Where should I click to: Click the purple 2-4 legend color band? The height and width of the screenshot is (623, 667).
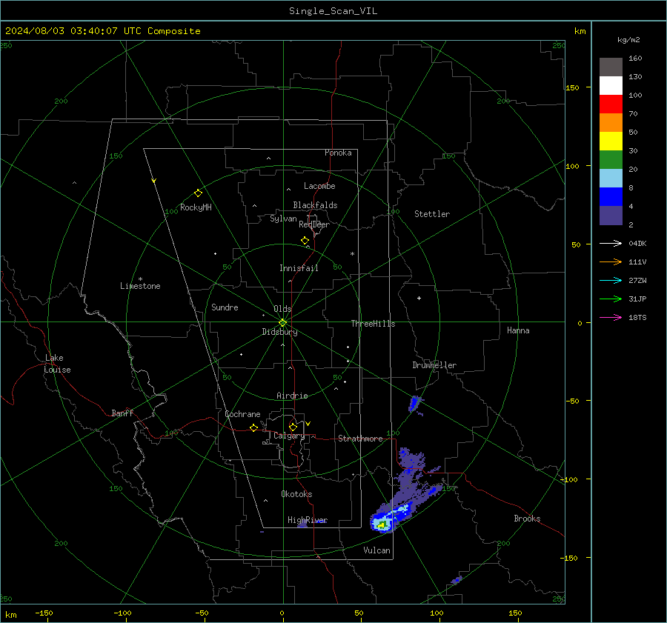coord(611,216)
